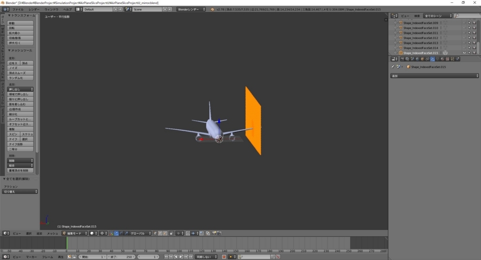Screen dimensions: 481x260
Task: Click the ナイフ投影 knife project button
Action: click(20, 144)
